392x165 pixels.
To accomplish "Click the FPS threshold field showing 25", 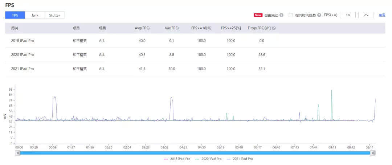I will [366, 15].
